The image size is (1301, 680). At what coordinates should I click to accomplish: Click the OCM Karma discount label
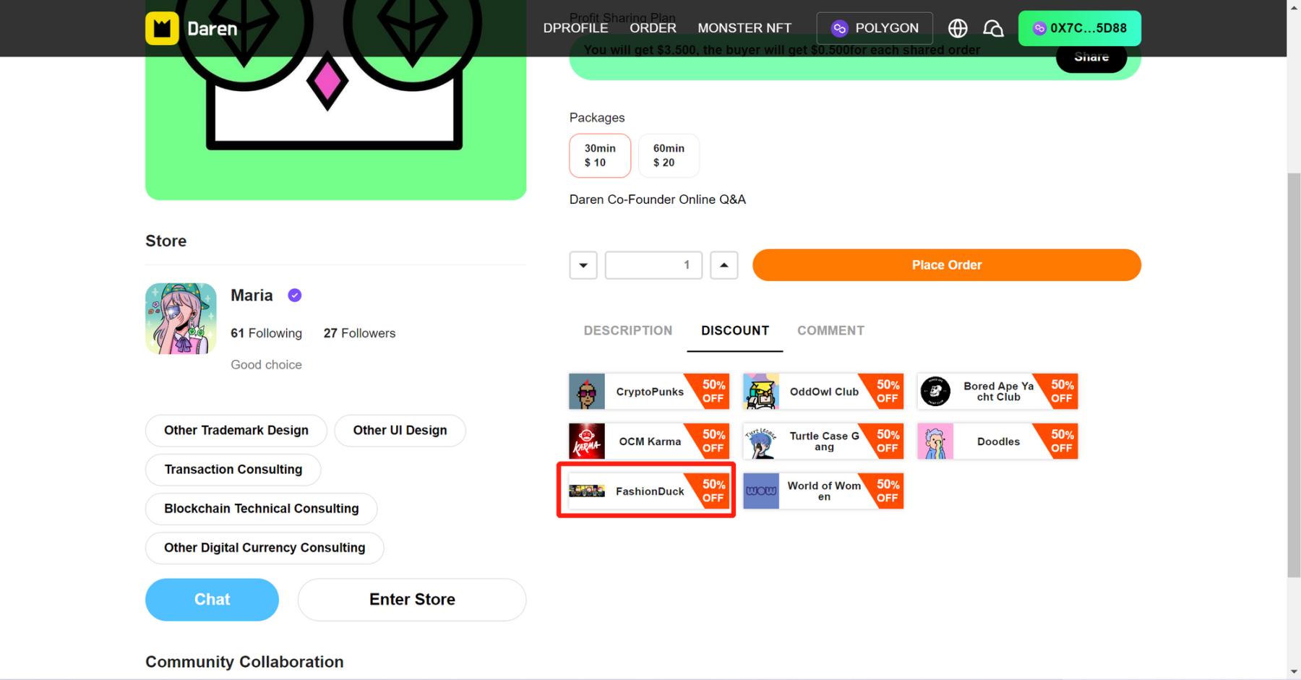tap(650, 442)
